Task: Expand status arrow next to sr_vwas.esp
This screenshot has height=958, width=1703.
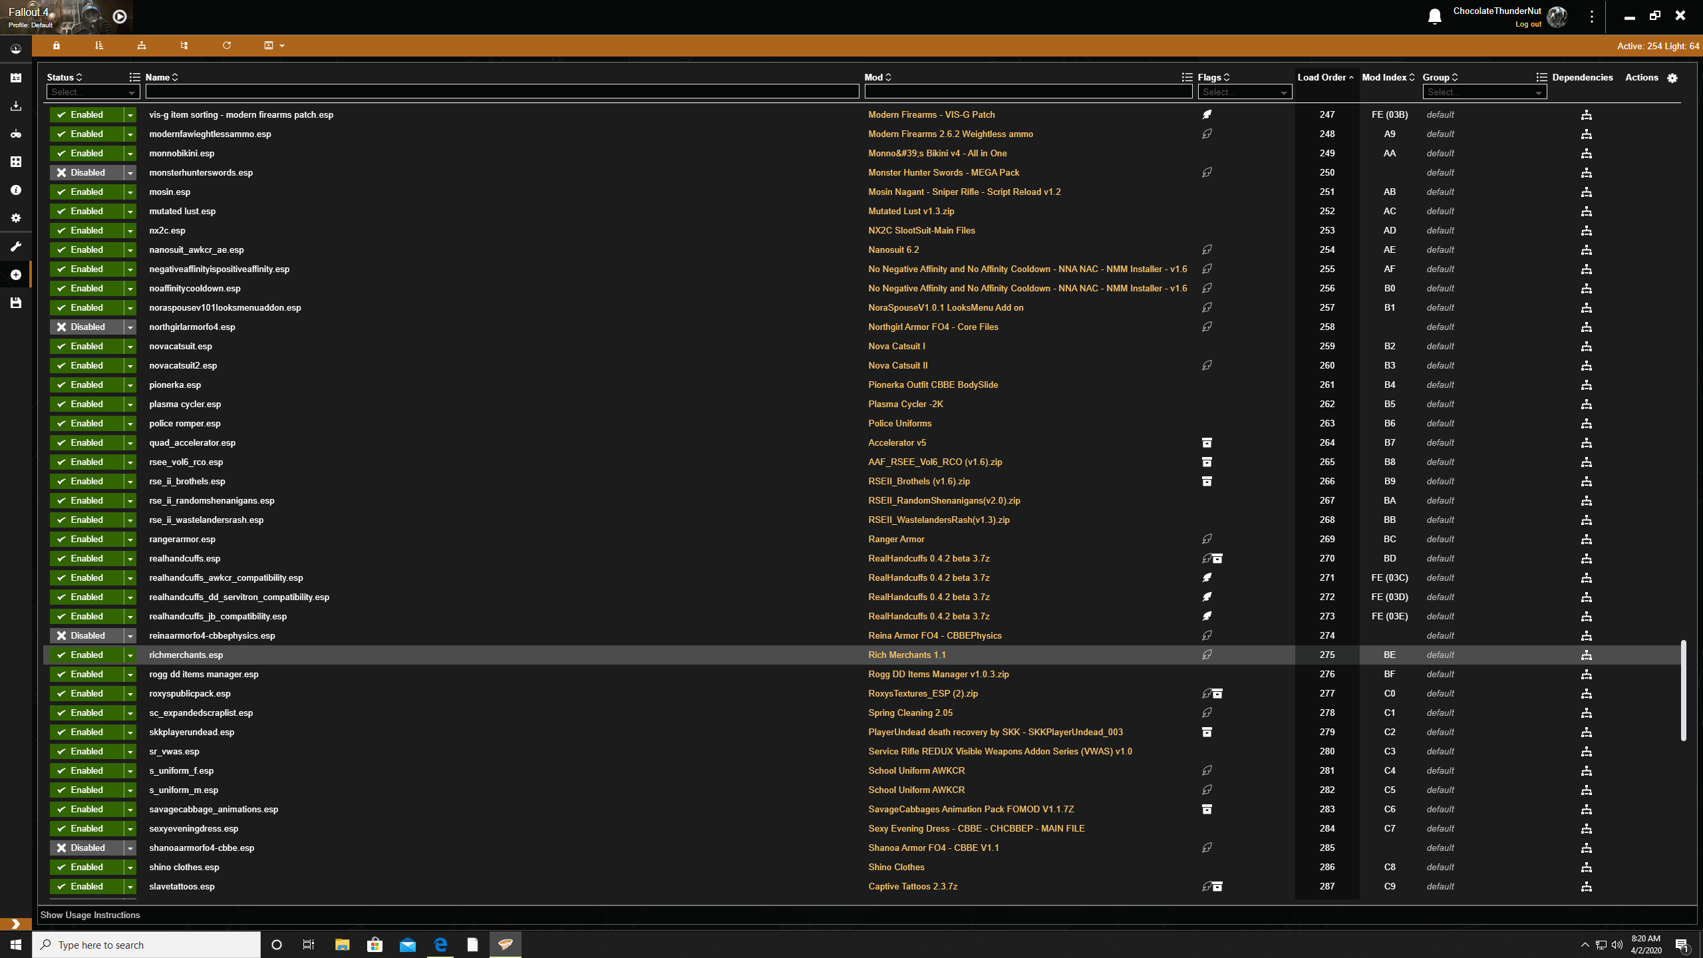Action: click(130, 751)
